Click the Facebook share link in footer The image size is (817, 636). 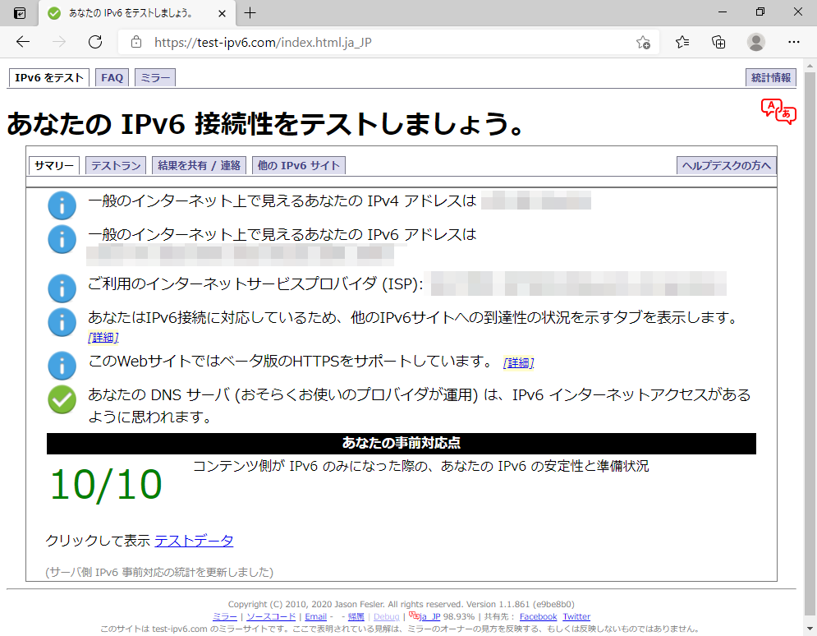click(538, 616)
